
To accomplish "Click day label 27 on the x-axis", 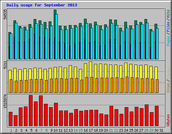I will click(x=141, y=130).
